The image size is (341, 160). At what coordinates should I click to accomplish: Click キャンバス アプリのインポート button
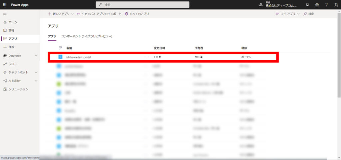tap(99, 14)
